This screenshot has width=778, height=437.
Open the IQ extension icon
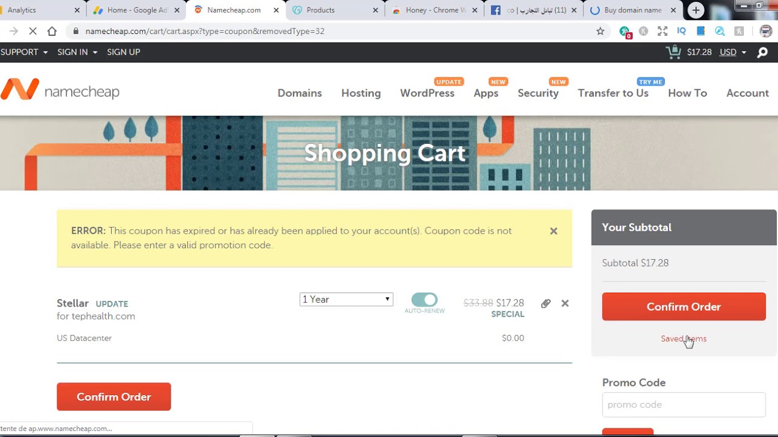681,31
